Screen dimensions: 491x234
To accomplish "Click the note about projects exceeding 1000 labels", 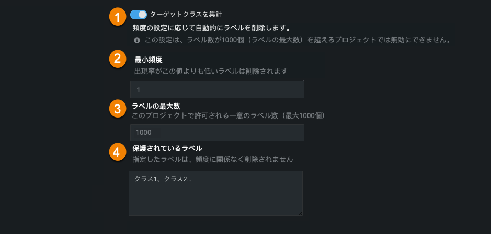I will (298, 40).
